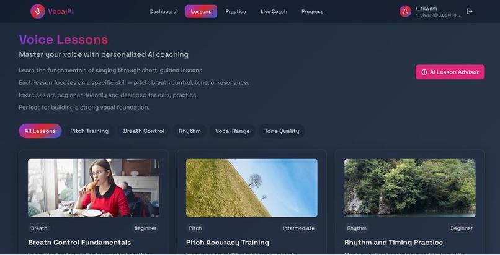The width and height of the screenshot is (500, 255).
Task: Click the Intermediate level badge
Action: [298, 228]
